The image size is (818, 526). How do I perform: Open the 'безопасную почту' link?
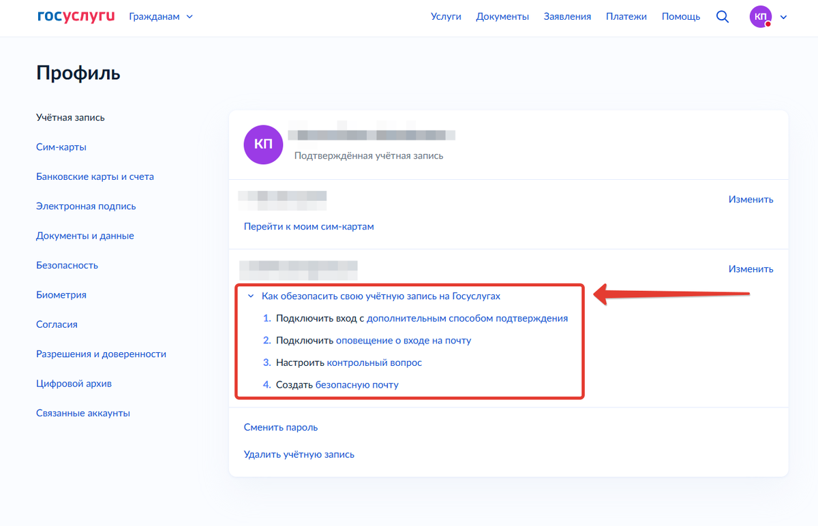pyautogui.click(x=357, y=385)
